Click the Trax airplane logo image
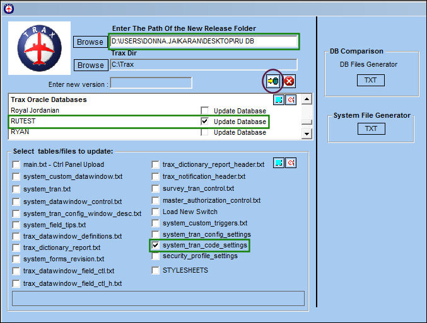This screenshot has height=323, width=427. point(40,48)
